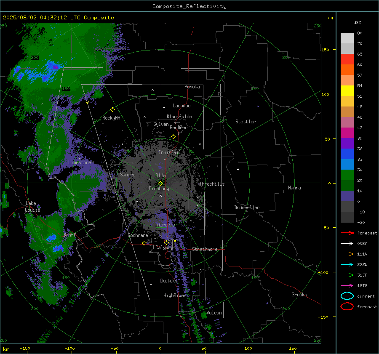Click the Banff label
The image size is (379, 354).
click(69, 234)
